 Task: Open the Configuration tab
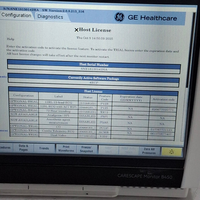pyautogui.click(x=16, y=15)
